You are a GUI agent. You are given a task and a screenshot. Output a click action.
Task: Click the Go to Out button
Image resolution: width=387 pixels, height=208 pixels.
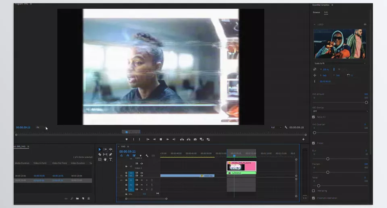174,140
